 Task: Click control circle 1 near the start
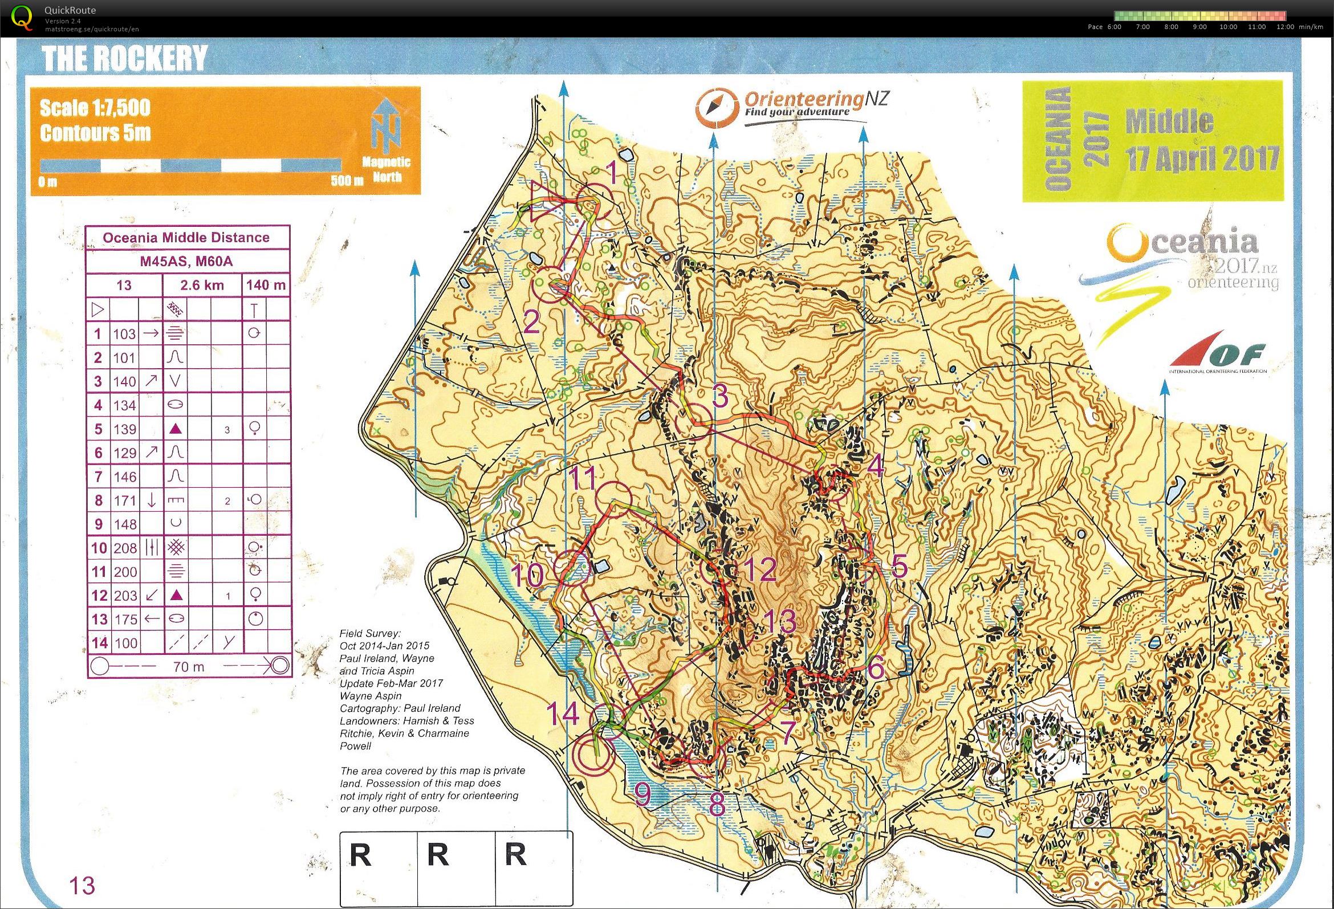[595, 201]
